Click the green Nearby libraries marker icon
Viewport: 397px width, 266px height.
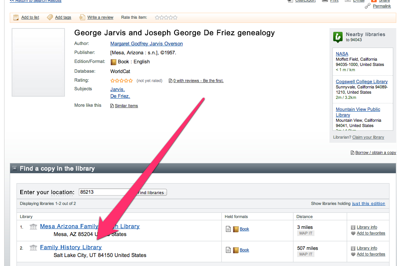(x=337, y=37)
